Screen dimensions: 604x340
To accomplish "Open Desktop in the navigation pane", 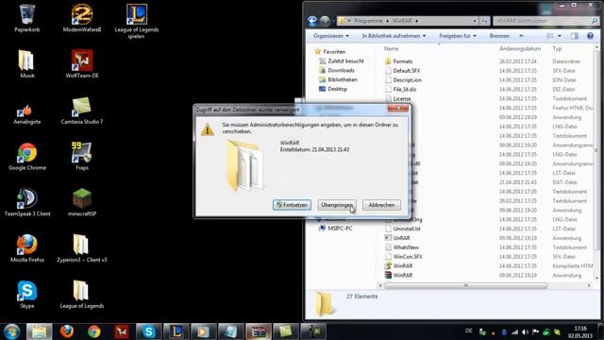I will pyautogui.click(x=337, y=89).
